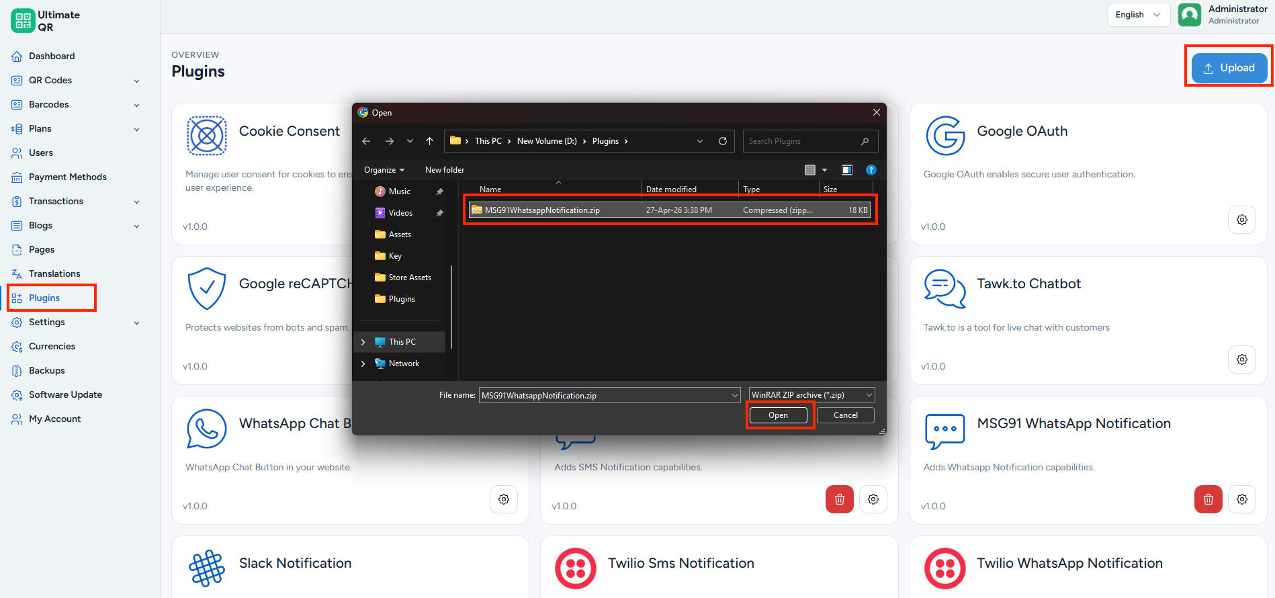Click the Google OAuth logo icon
Image resolution: width=1275 pixels, height=598 pixels.
point(945,136)
